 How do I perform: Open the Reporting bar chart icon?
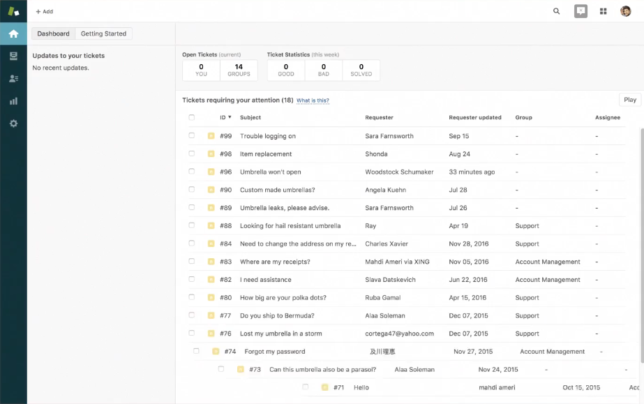(x=13, y=100)
